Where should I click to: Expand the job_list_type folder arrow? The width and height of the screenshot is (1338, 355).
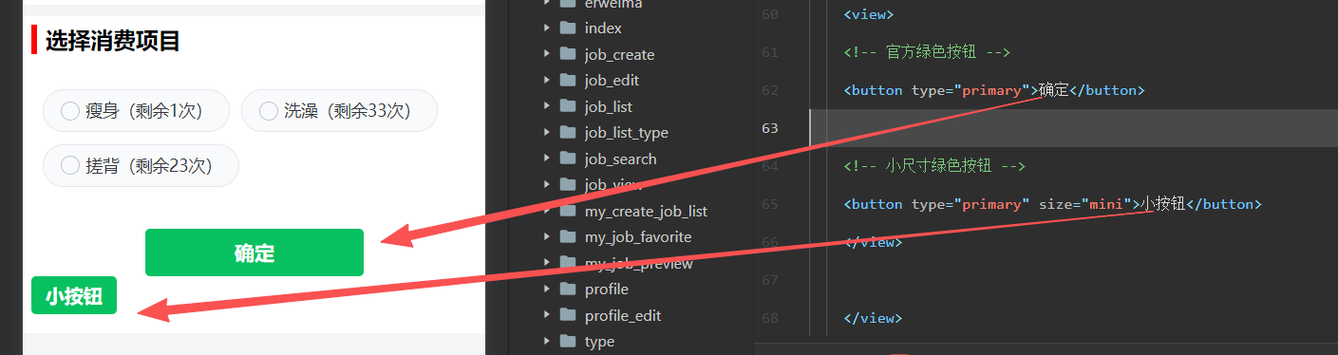(547, 132)
